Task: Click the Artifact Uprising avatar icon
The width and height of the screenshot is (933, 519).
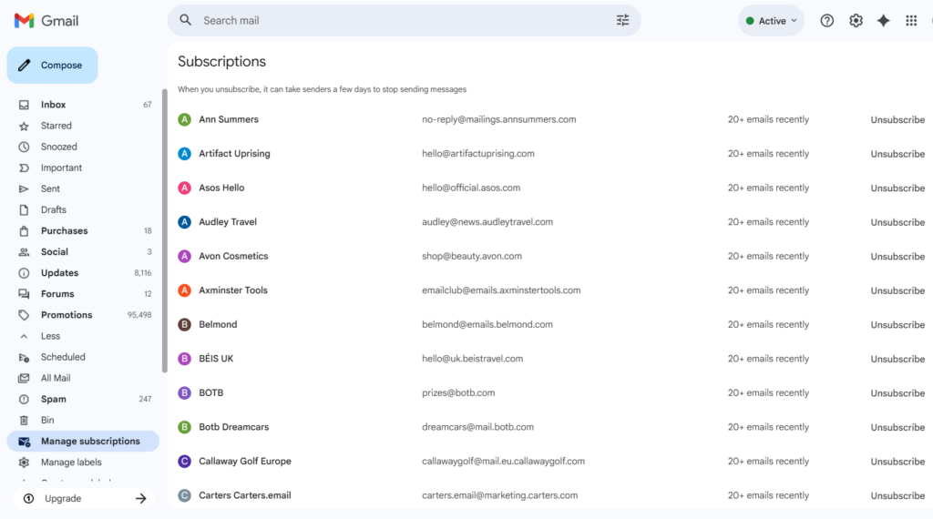Action: (184, 153)
